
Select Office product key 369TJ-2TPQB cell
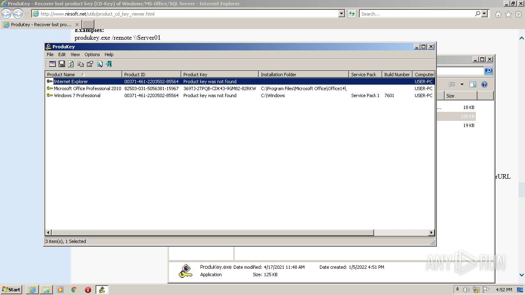click(x=219, y=88)
